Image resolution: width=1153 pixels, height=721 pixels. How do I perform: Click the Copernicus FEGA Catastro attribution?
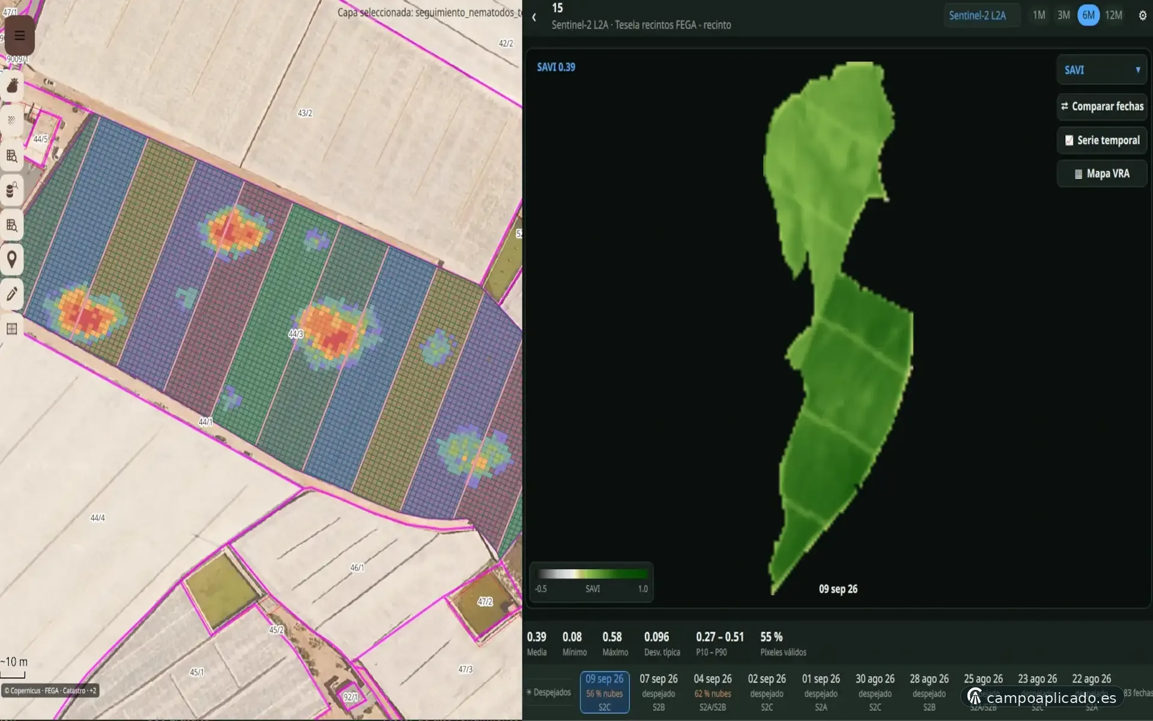point(50,691)
